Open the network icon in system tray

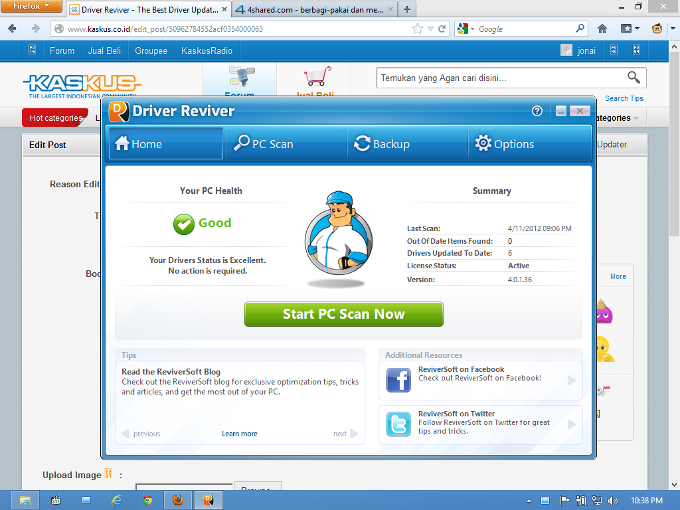pyautogui.click(x=597, y=501)
